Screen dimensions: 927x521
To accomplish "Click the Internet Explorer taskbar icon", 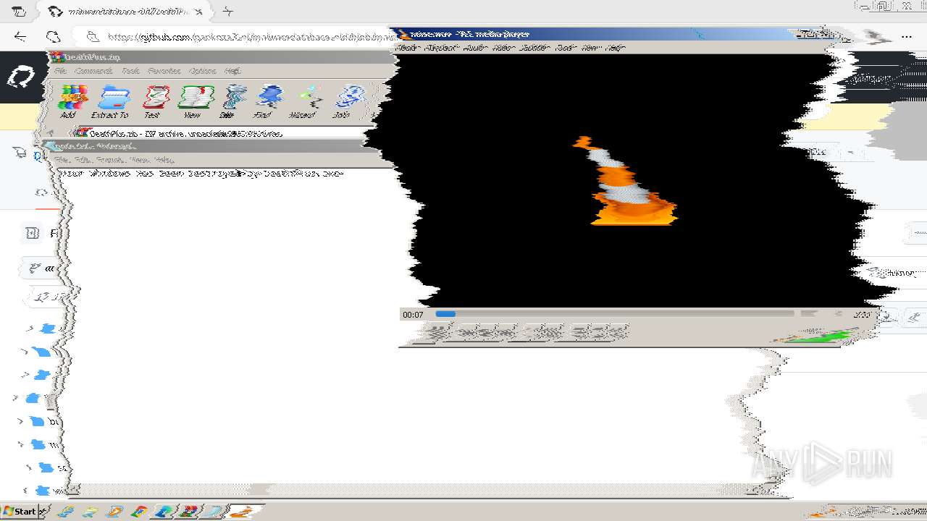I will tap(65, 512).
